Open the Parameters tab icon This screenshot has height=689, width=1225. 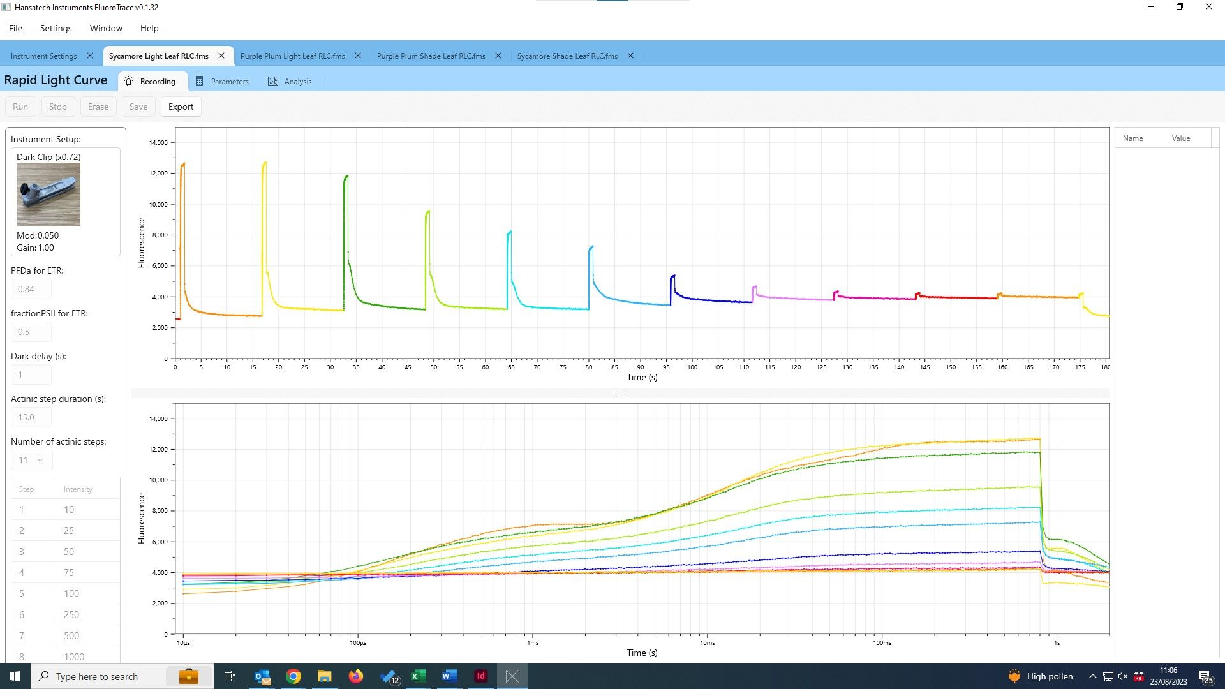click(200, 82)
